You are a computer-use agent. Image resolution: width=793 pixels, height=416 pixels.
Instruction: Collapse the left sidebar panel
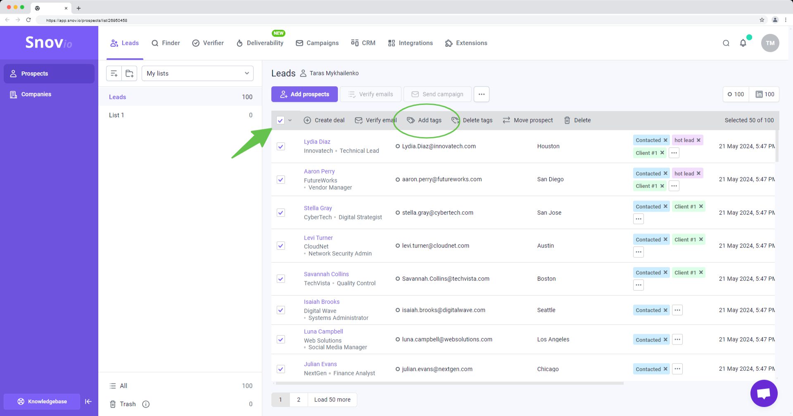point(88,402)
